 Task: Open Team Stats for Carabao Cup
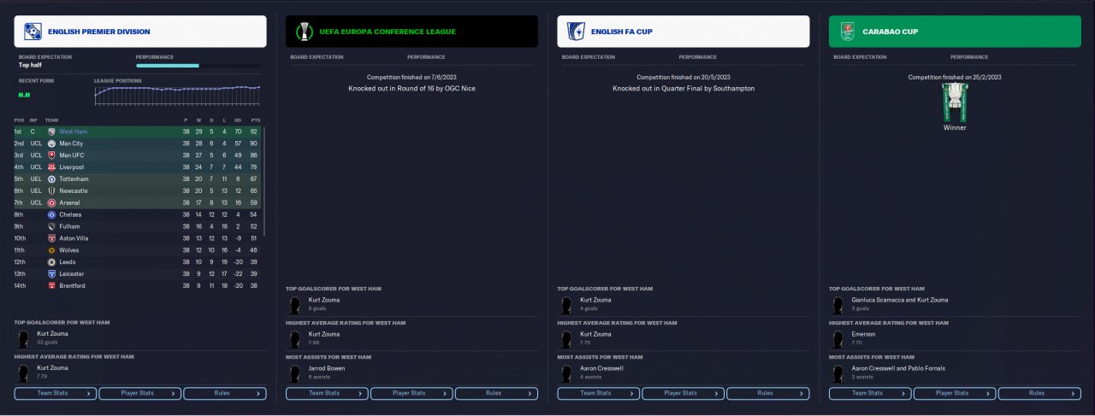(x=870, y=394)
